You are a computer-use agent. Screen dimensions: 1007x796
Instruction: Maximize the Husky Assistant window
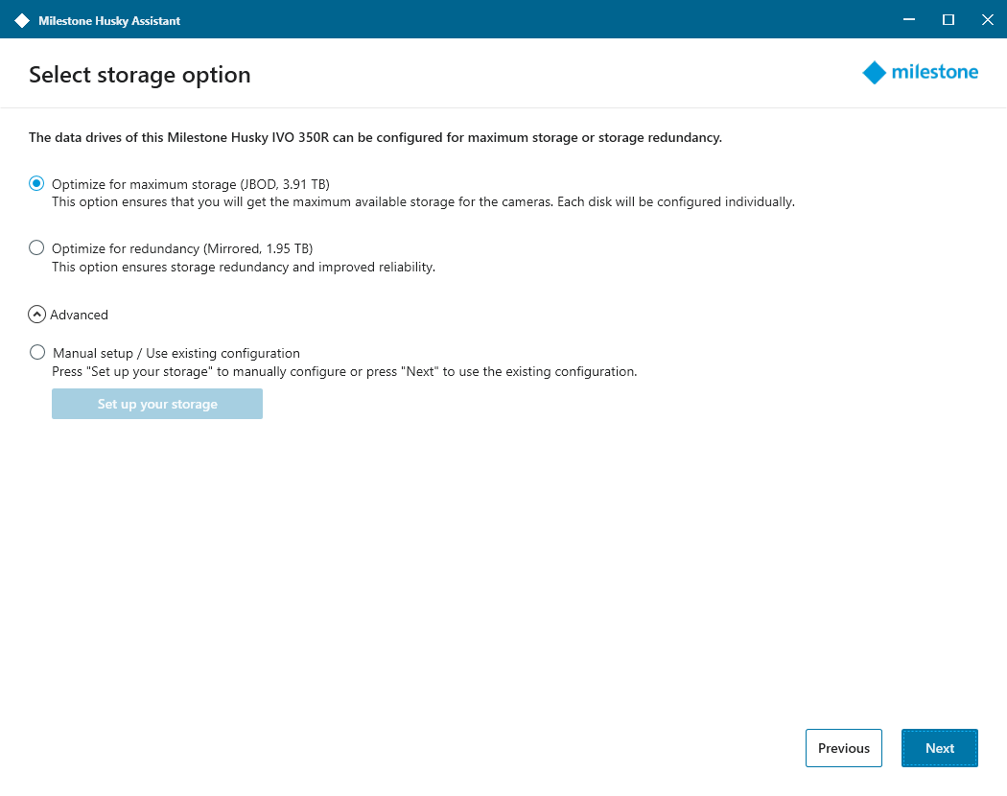click(x=948, y=19)
